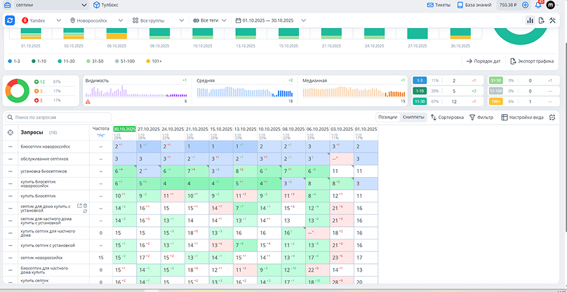Open the Новороссийск region dropdown
The image size is (567, 292).
click(97, 20)
